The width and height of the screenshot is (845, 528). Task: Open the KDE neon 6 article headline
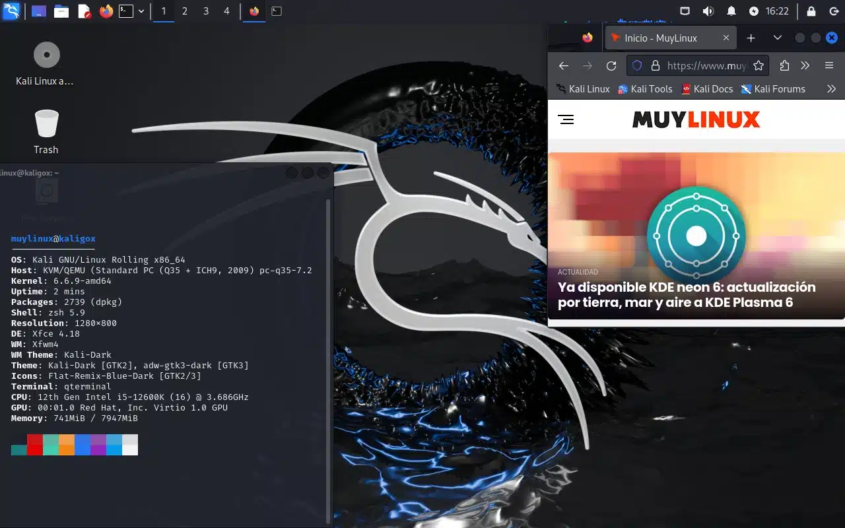687,295
